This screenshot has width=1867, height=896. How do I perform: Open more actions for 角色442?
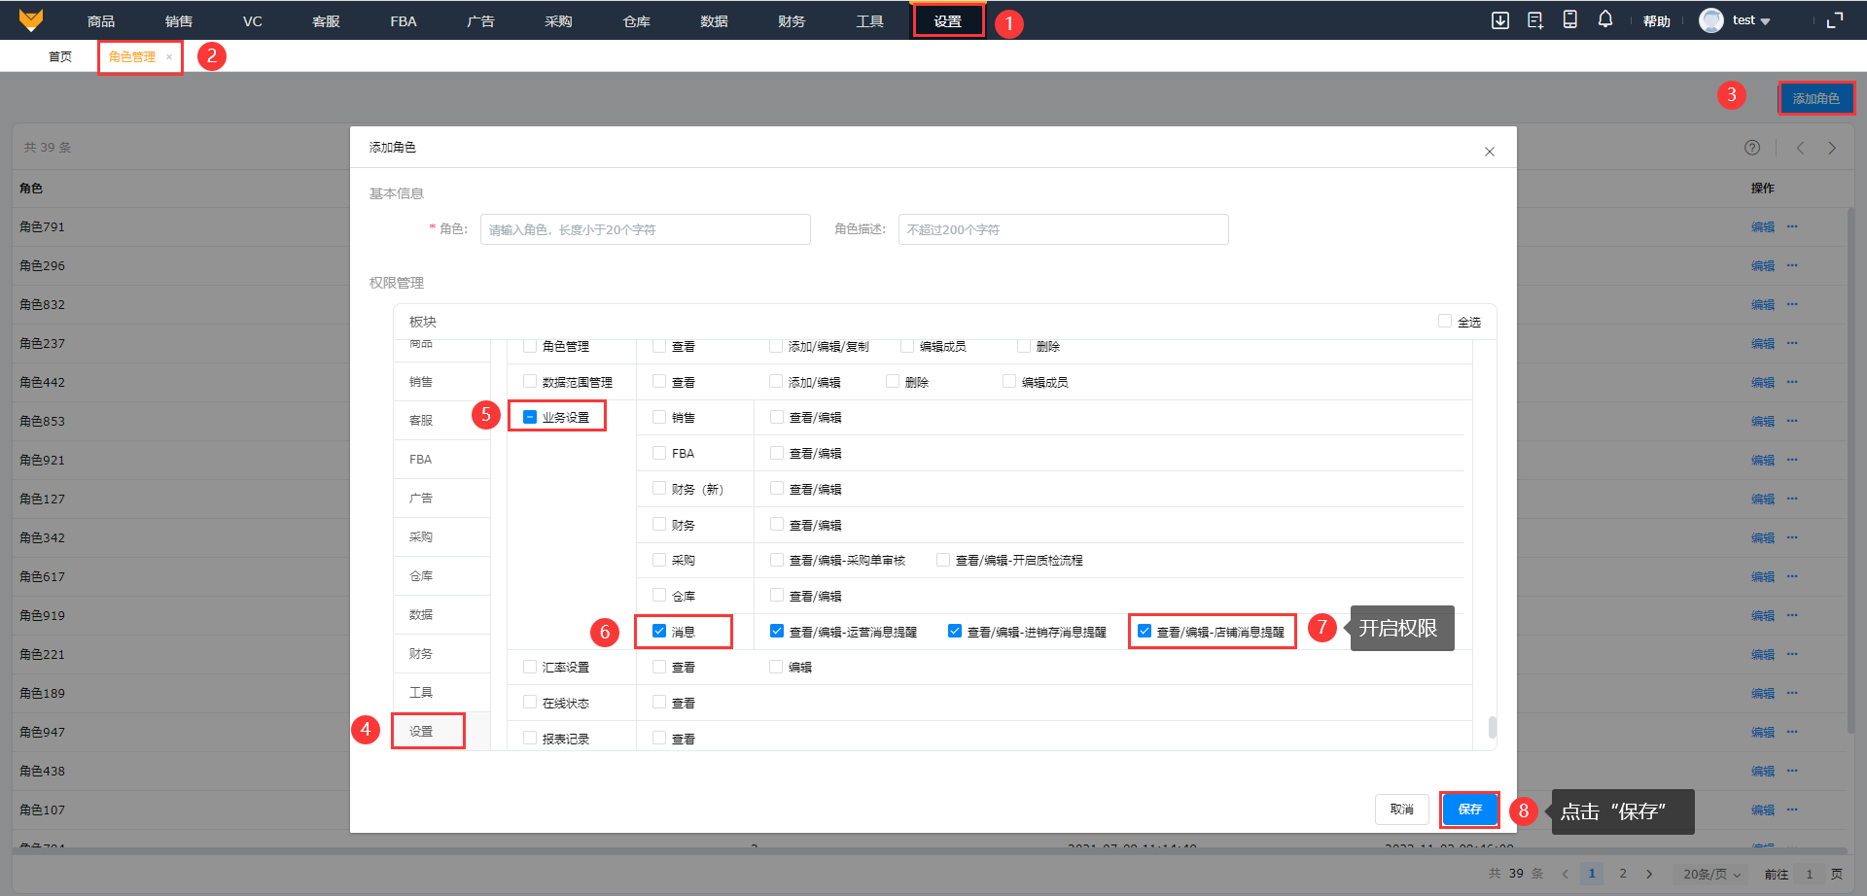click(x=1792, y=382)
